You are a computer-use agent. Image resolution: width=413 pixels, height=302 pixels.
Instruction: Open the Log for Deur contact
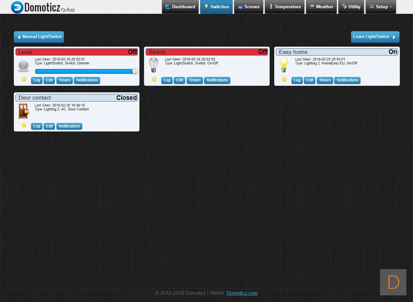coord(37,126)
